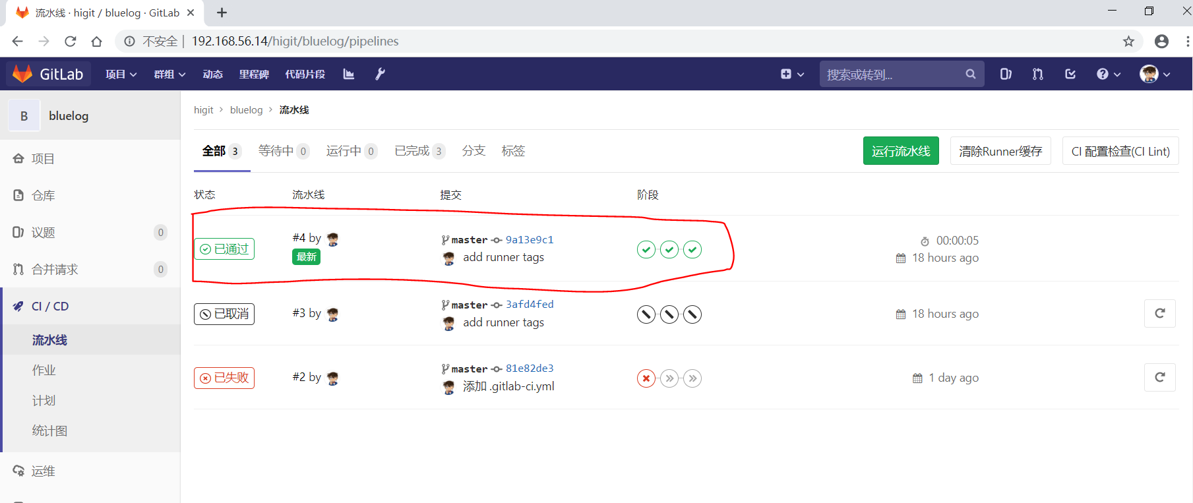Screen dimensions: 1193x503
Task: Open the help question mark dropdown
Action: pyautogui.click(x=1109, y=74)
